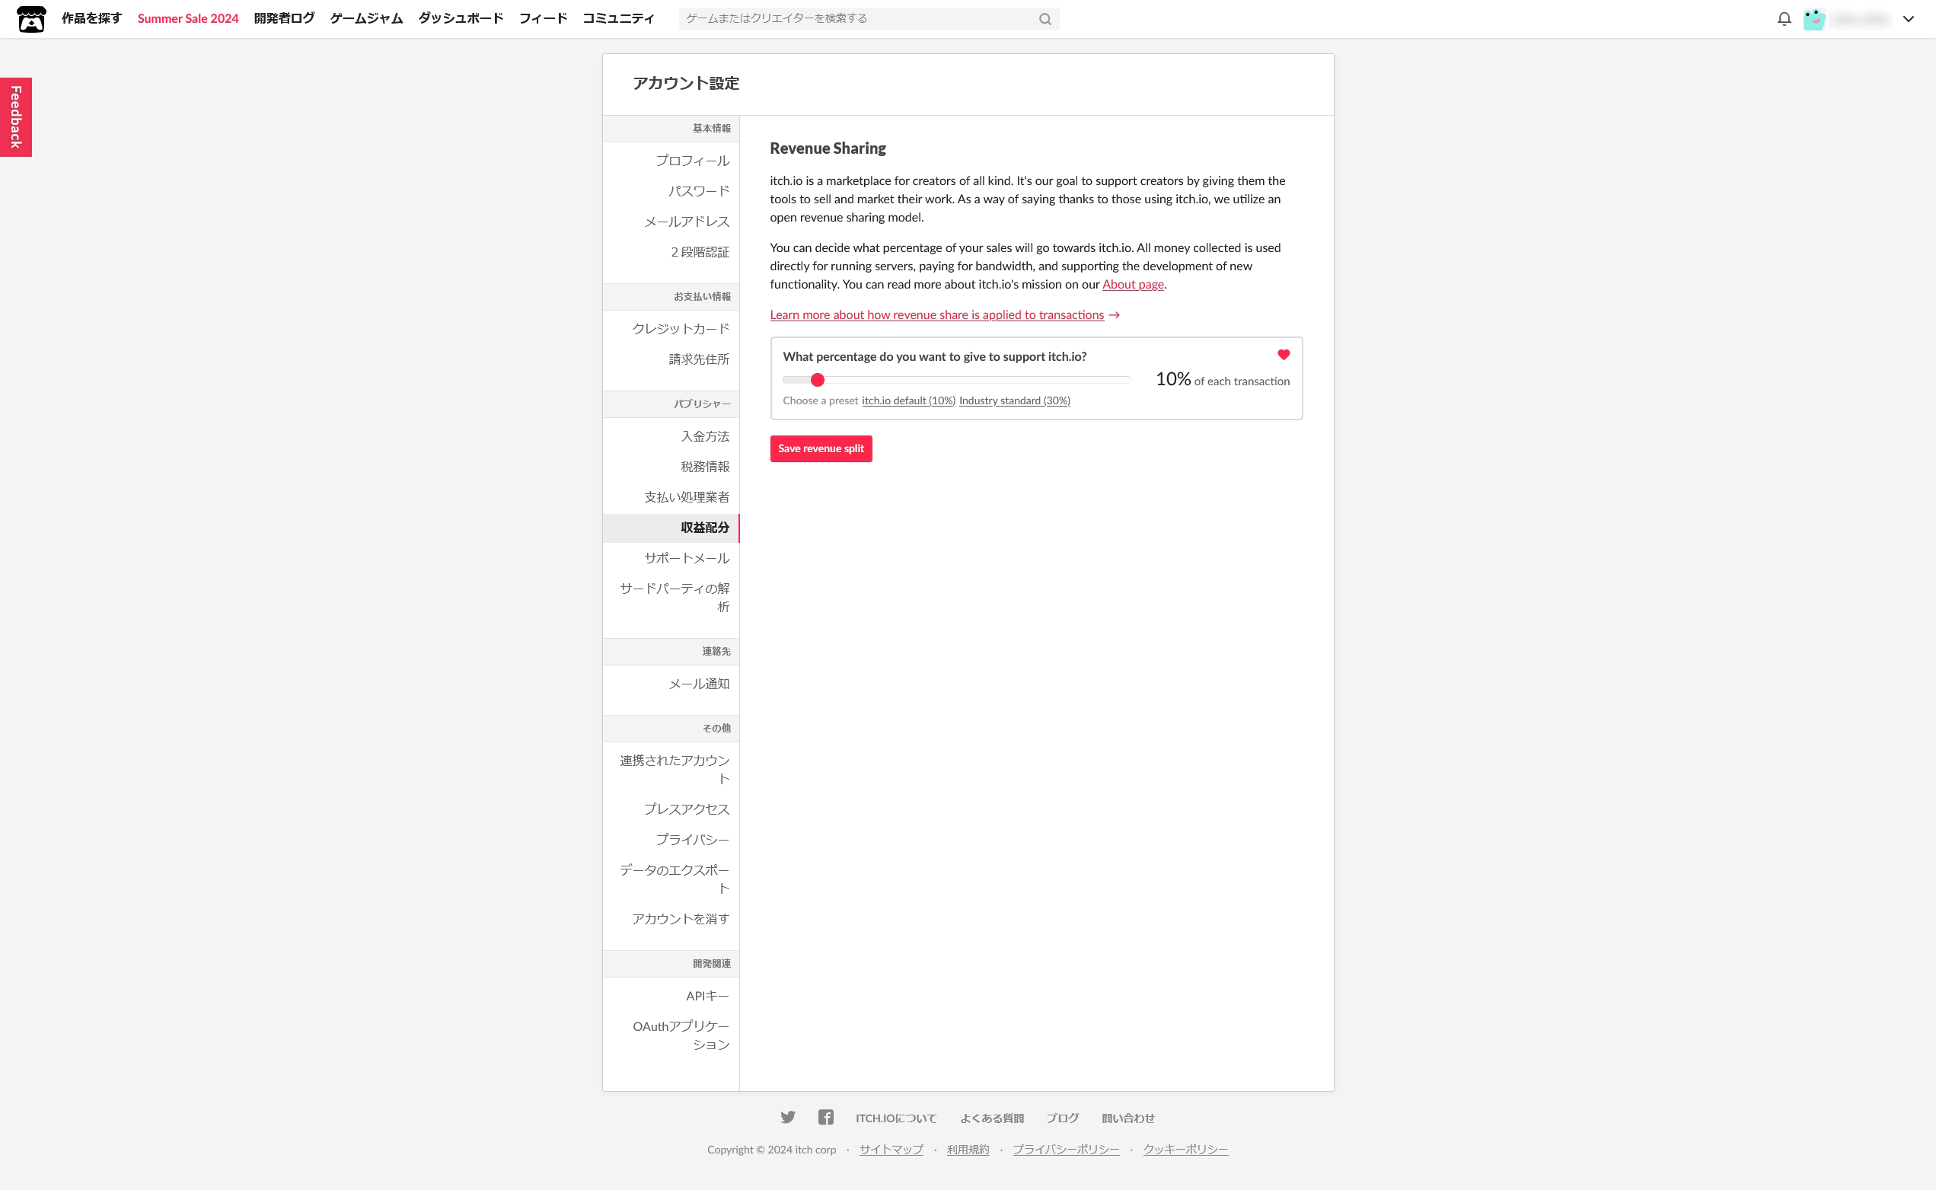
Task: Choose the itch.io default (10%) preset
Action: pos(908,400)
